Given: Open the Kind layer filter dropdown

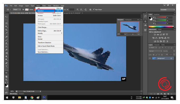Looking at the screenshot, I should [153, 48].
